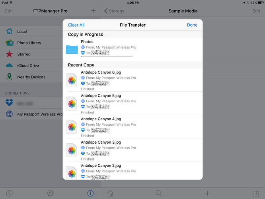Open Photo Library icon in sidebar
This screenshot has height=199, width=265.
tap(9, 43)
